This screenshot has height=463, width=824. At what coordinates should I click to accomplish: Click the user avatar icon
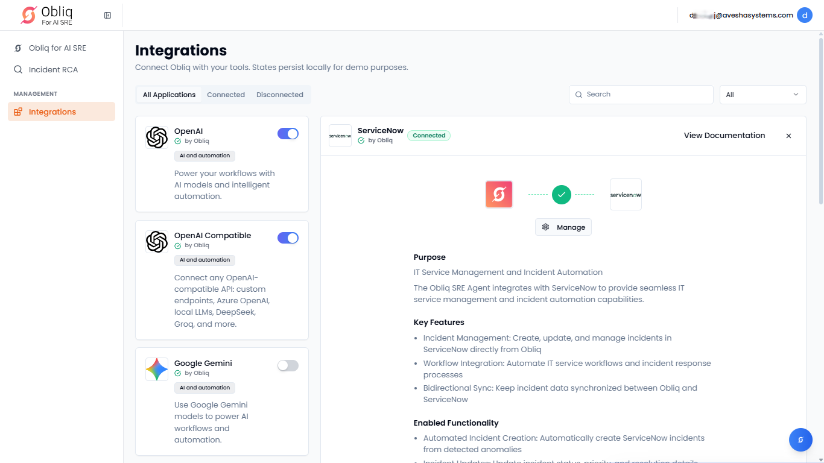click(x=804, y=15)
